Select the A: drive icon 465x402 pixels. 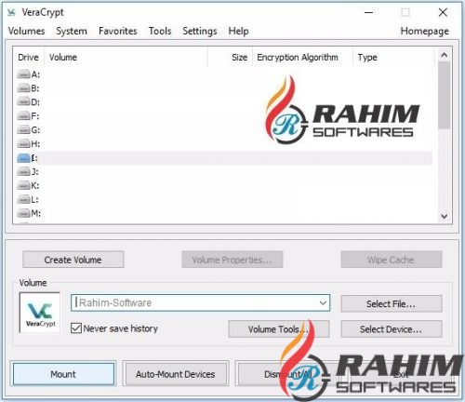pos(23,74)
